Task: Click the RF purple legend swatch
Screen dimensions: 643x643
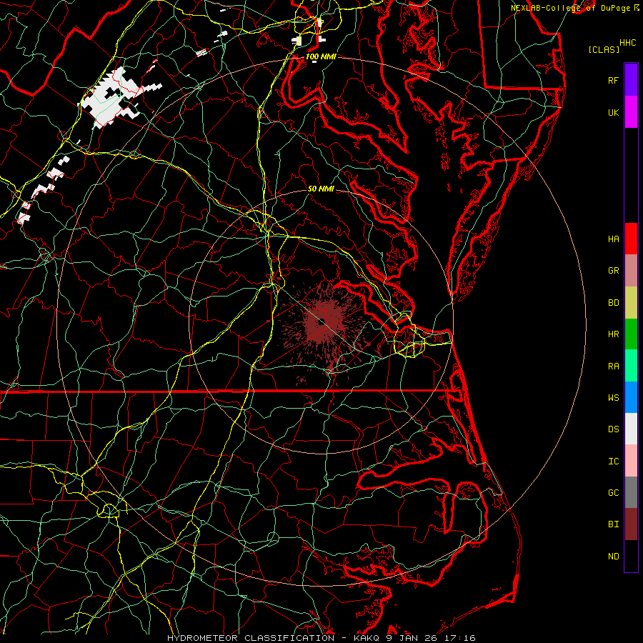Action: pyautogui.click(x=631, y=80)
